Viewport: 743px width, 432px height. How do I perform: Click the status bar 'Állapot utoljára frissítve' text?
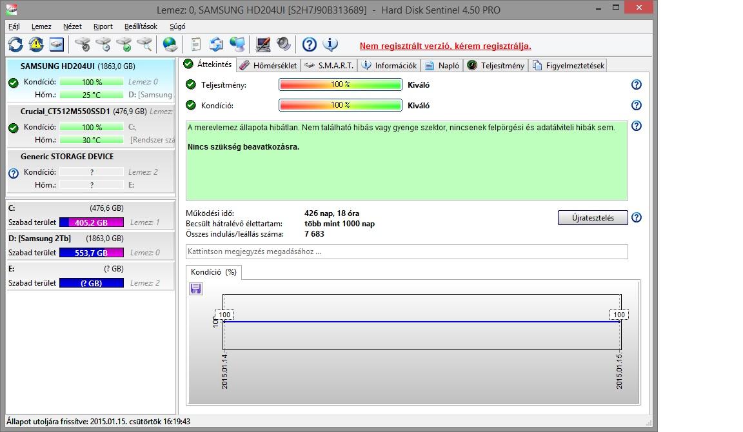pos(98,422)
